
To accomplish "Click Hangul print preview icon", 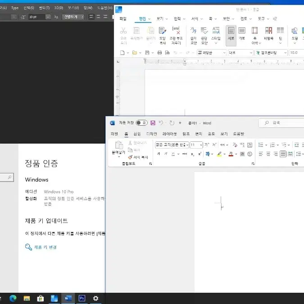I will click(x=168, y=53).
